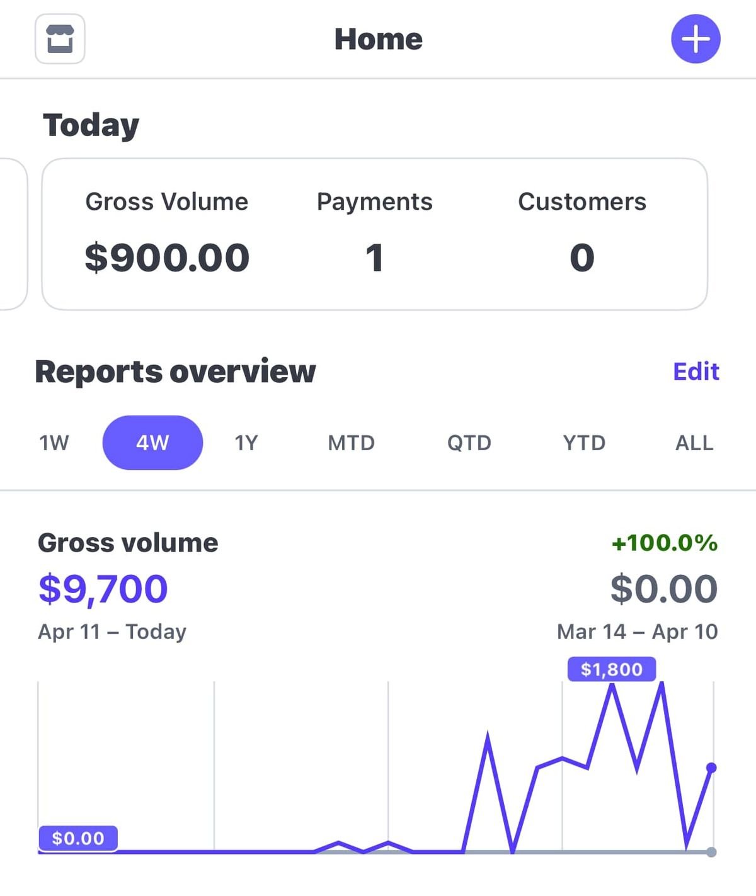Select the chart endpoint dot on the right

712,767
